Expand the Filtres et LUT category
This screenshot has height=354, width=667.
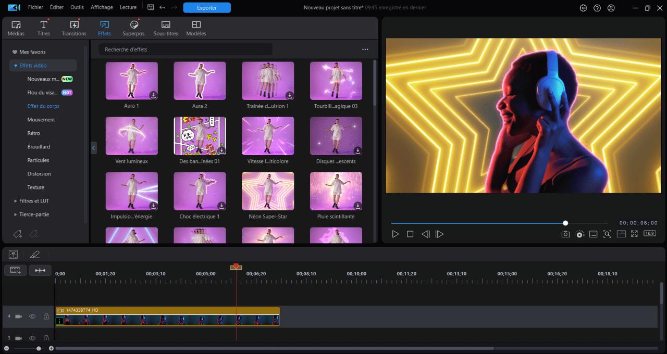16,201
